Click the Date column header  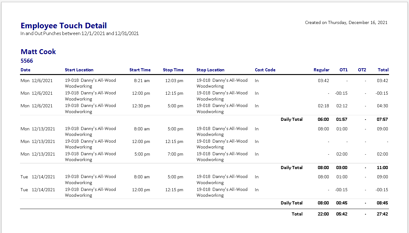26,70
